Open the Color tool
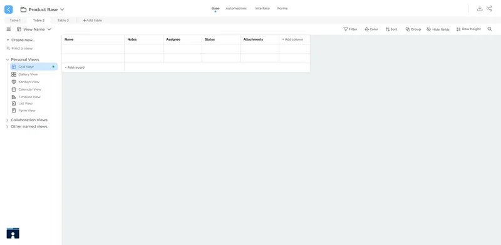Screen dimensions: 501x245 point(371,29)
